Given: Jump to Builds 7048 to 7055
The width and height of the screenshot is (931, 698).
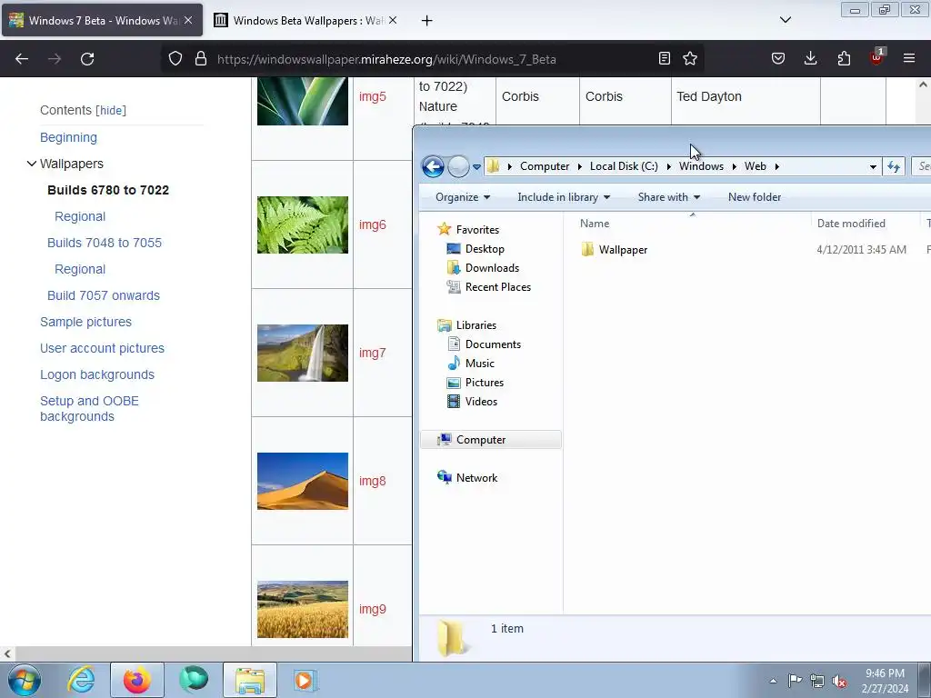Looking at the screenshot, I should [105, 243].
